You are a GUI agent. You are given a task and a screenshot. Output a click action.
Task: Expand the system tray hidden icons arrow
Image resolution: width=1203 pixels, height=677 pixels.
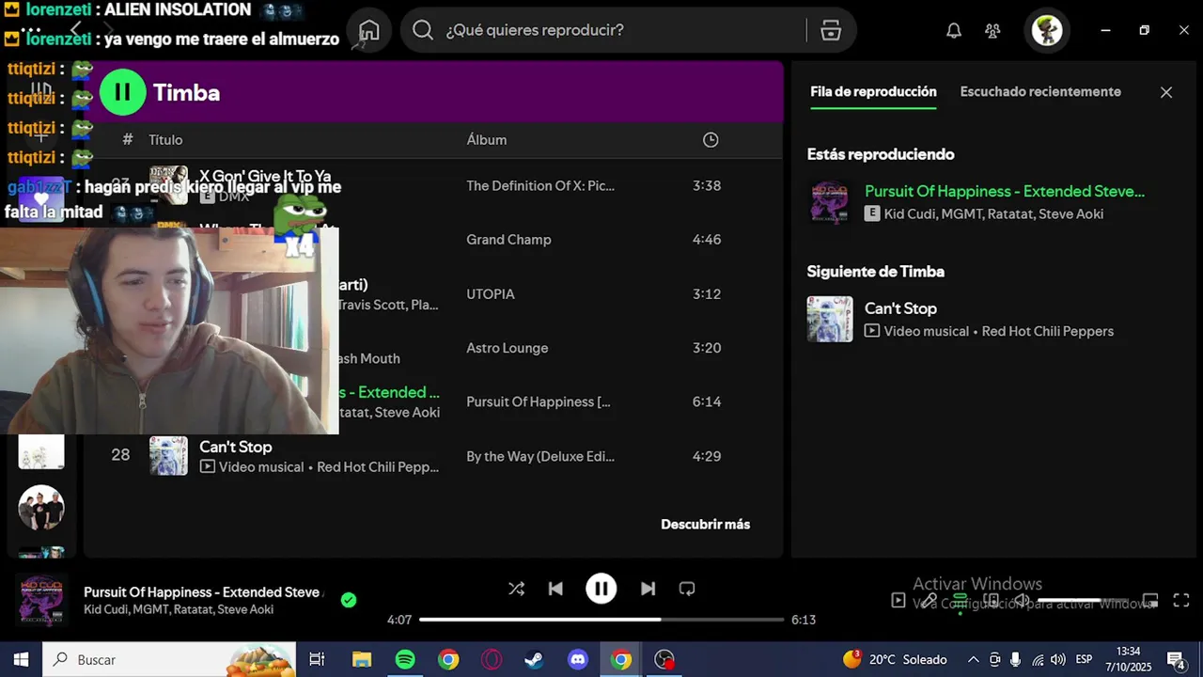click(973, 660)
